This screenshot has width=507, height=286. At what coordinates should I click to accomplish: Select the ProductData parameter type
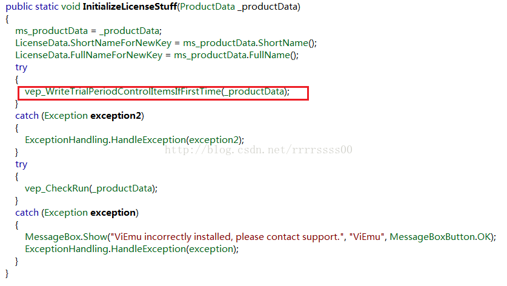207,7
